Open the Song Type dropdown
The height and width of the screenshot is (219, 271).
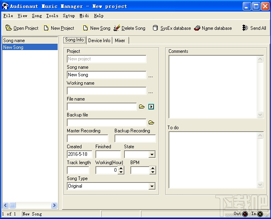point(152,186)
